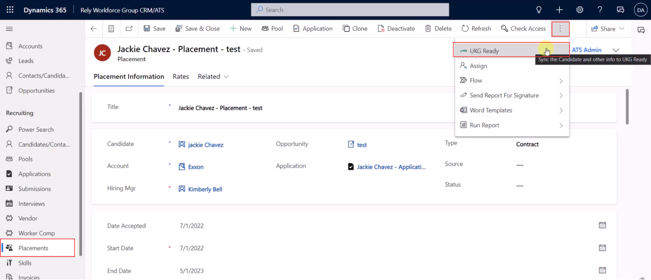This screenshot has height=280, width=651.
Task: Click the form's vertical scrollbar
Action: 627,107
